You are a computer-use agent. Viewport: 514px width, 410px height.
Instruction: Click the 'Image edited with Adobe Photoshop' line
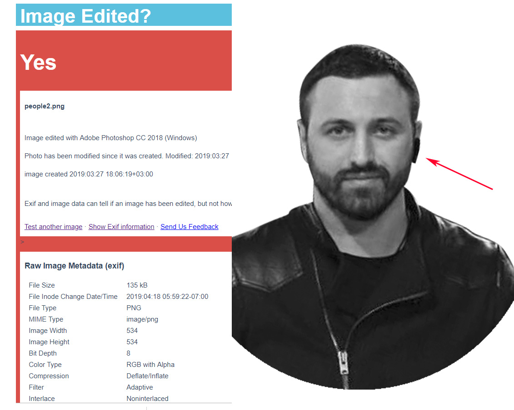111,138
